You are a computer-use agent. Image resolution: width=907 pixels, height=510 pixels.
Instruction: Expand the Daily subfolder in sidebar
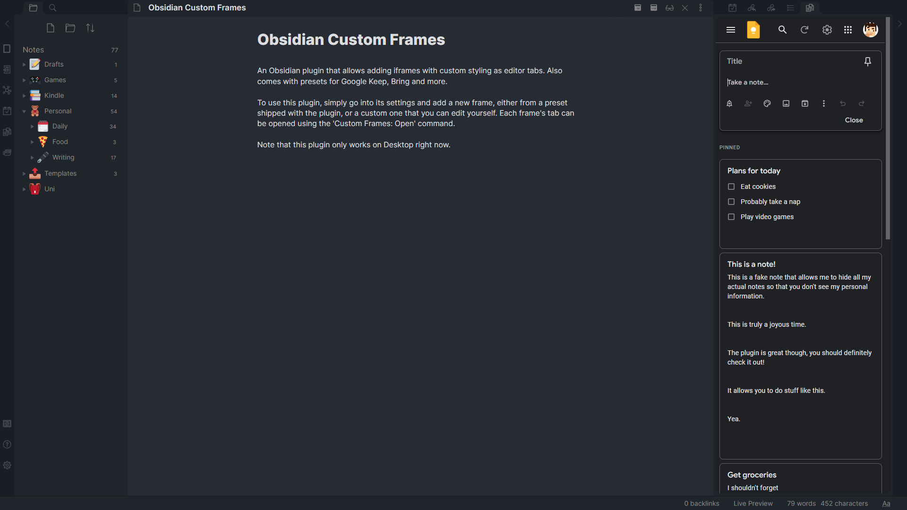tap(31, 126)
